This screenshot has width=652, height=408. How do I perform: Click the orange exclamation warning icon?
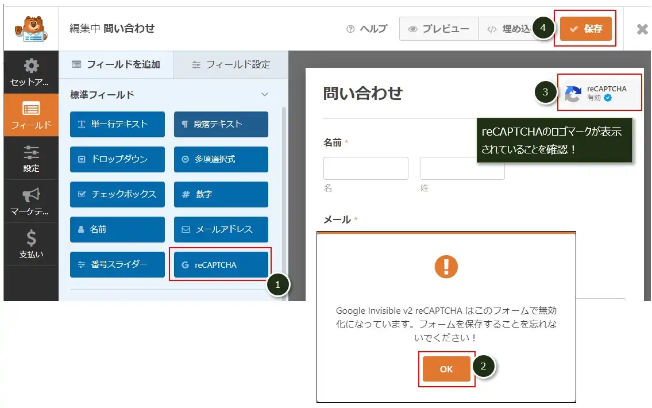(x=446, y=267)
